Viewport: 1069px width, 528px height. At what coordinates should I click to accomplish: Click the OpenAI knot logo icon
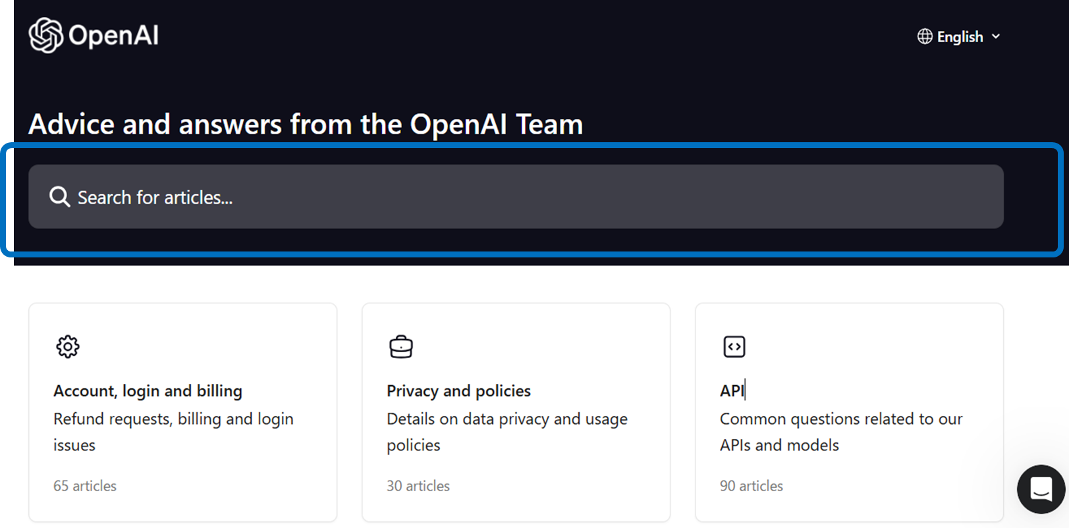coord(45,36)
